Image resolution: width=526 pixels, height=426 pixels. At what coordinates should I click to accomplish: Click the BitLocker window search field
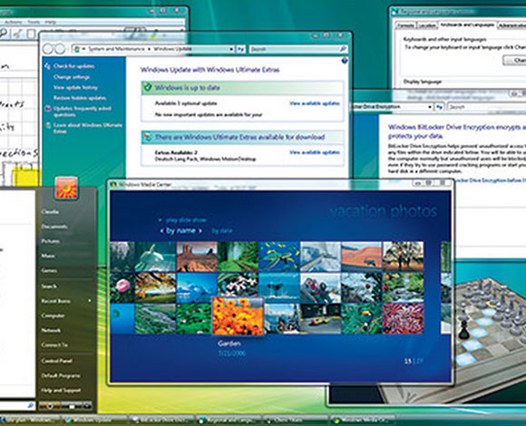click(486, 107)
